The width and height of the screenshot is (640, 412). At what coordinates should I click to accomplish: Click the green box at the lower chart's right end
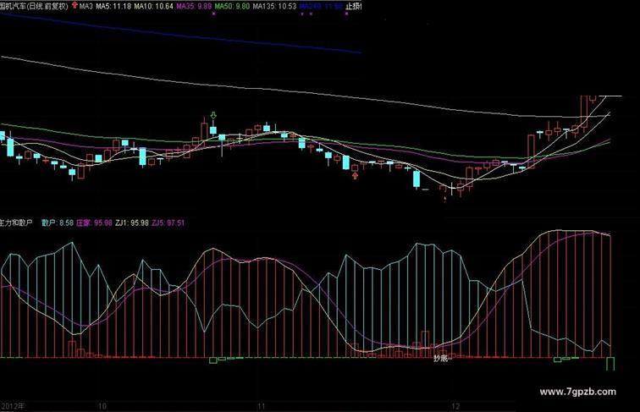pyautogui.click(x=610, y=364)
